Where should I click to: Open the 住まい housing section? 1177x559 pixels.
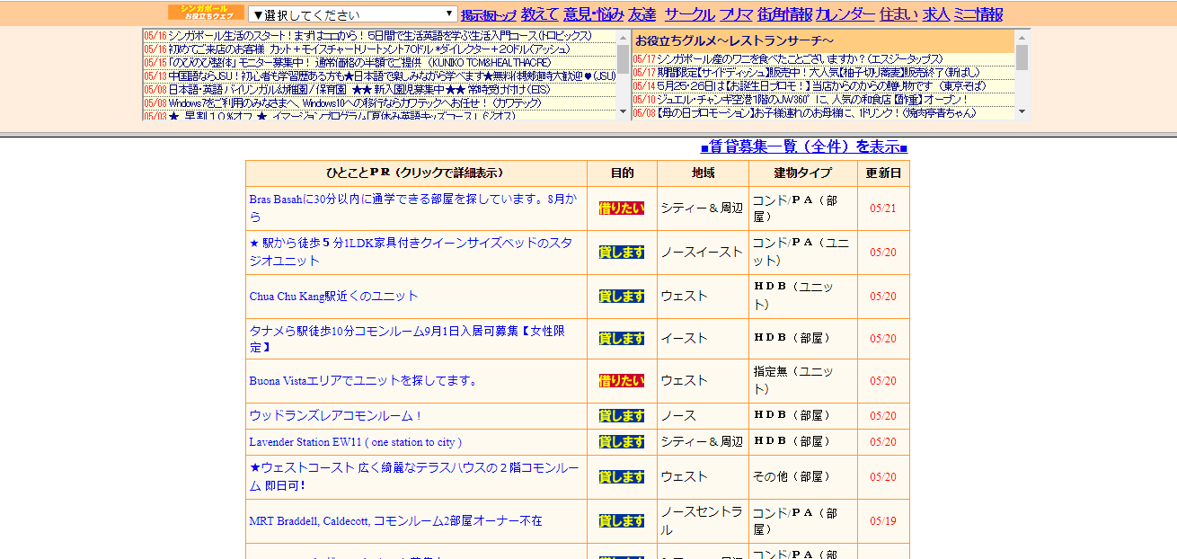(x=898, y=14)
